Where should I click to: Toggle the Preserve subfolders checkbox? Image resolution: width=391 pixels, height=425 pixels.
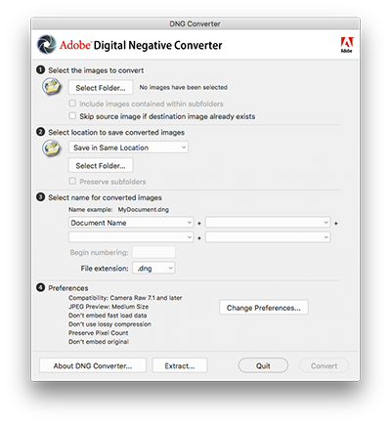(72, 181)
